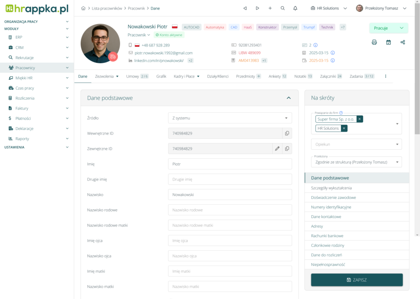Go to previous employee arrow
Viewport: 420px width, 299px height.
(x=245, y=8)
